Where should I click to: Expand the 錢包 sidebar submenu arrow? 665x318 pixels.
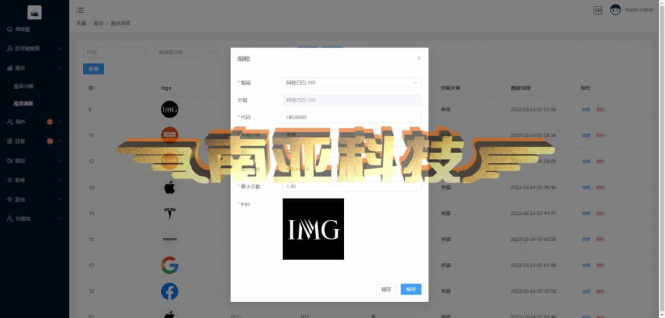tap(60, 161)
